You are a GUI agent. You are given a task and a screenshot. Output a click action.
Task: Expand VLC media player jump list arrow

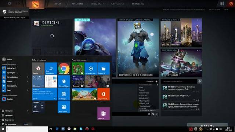coord(28,77)
